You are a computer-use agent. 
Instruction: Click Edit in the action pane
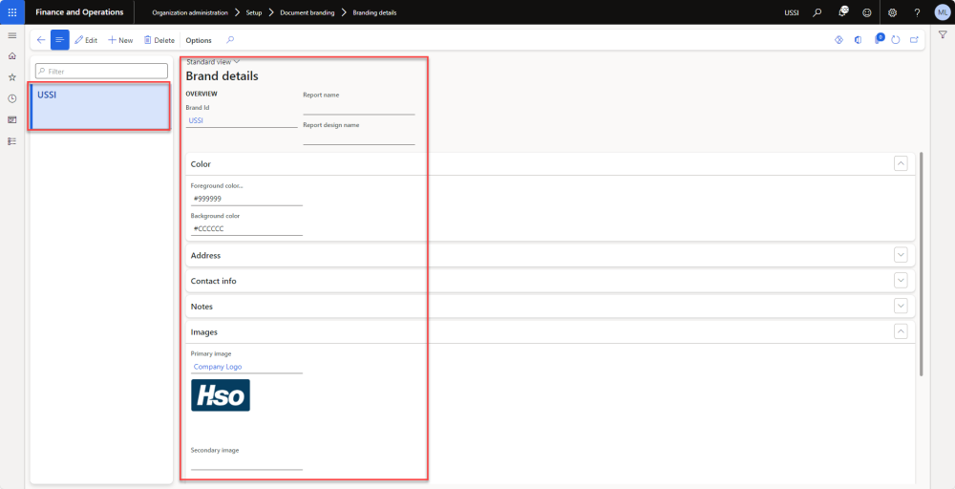(x=86, y=40)
